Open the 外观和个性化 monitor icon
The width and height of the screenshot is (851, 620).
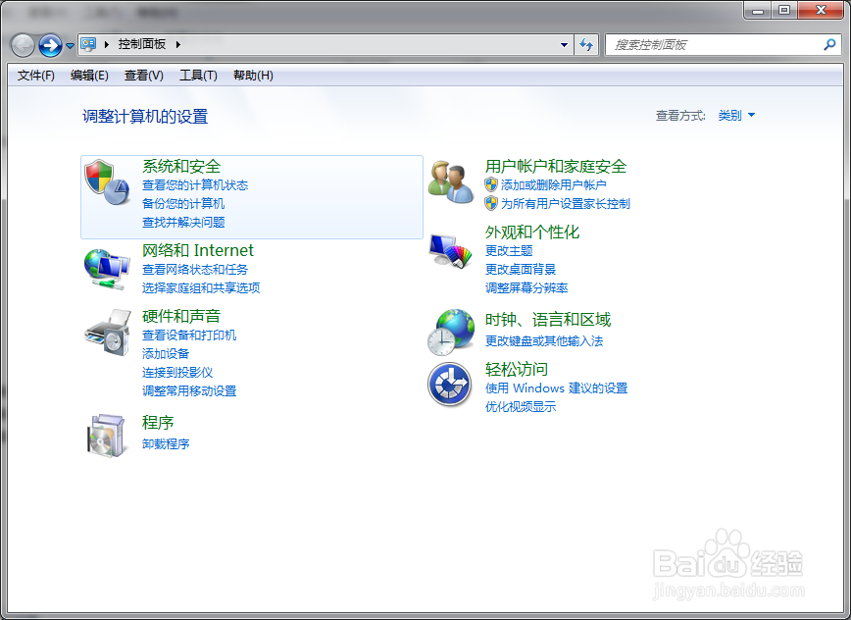pos(450,250)
